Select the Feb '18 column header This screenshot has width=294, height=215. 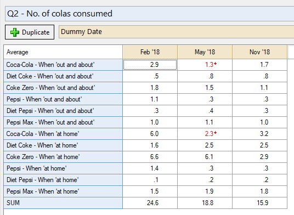pos(150,52)
